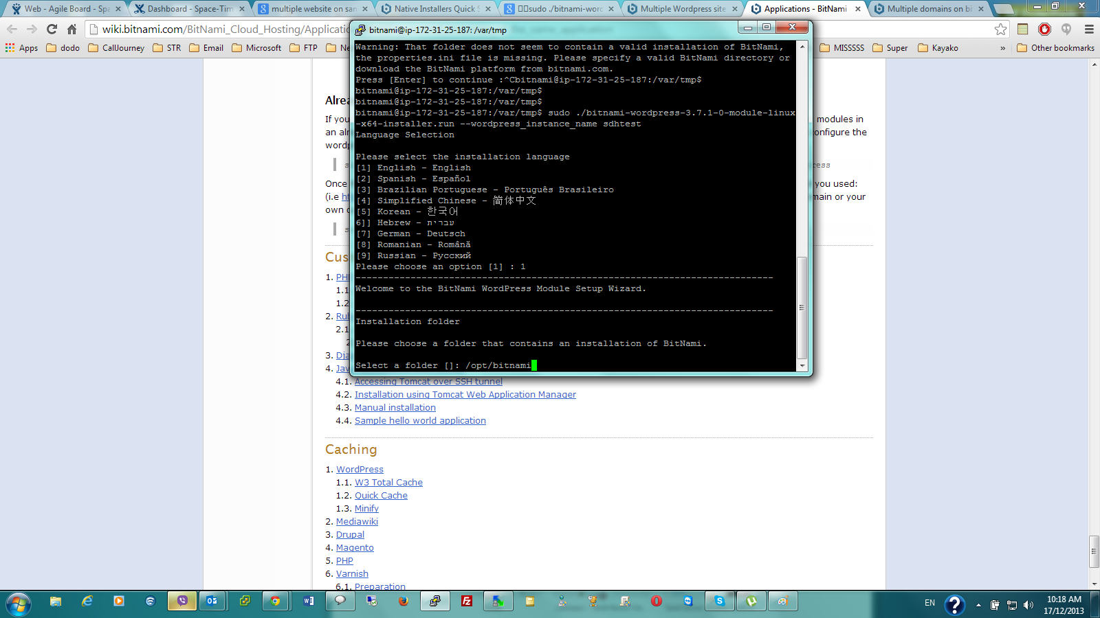Viewport: 1100px width, 618px height.
Task: Open the CallJourney bookmarks folder
Action: (x=115, y=48)
